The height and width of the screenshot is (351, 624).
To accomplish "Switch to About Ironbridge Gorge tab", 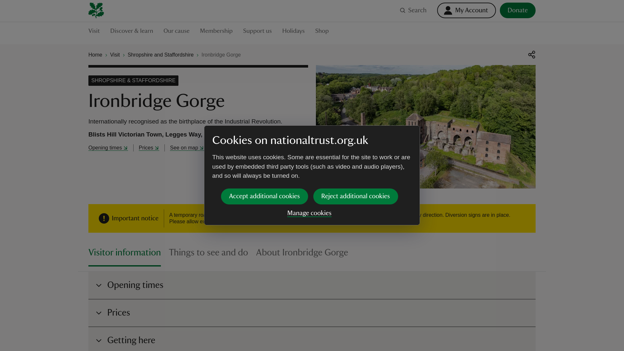I will 302,253.
